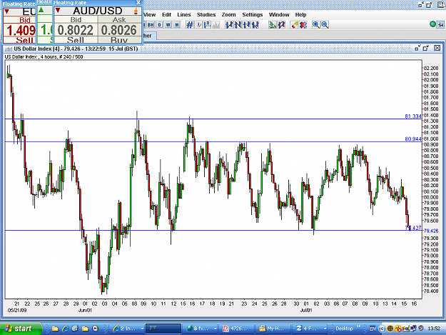Zoom in with the plus magnifier

pyautogui.click(x=315, y=25)
